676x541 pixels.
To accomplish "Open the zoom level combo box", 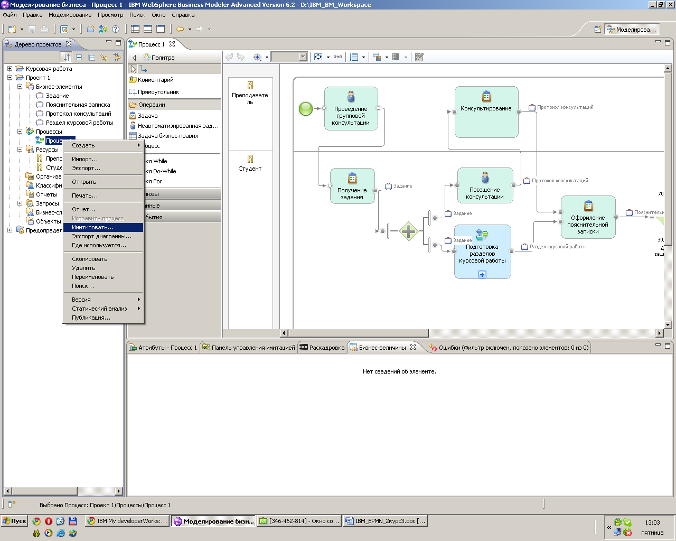I will click(289, 57).
